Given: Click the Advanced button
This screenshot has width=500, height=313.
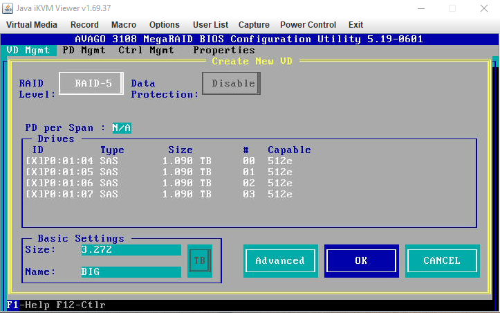Looking at the screenshot, I should pos(281,261).
